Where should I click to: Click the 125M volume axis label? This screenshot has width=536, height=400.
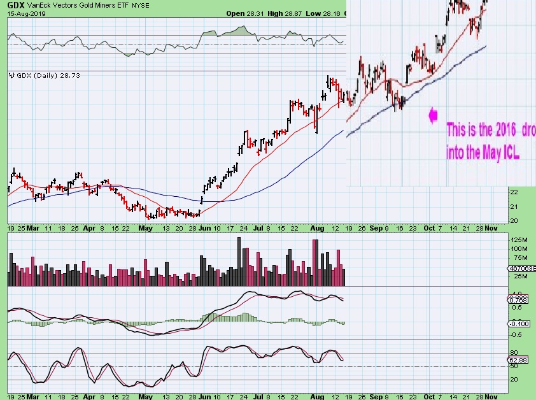pyautogui.click(x=519, y=240)
